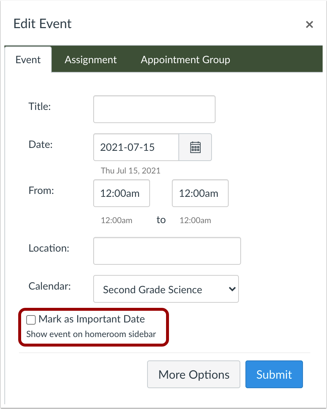
Task: Enable the Mark as Important Date checkbox
Action: point(31,320)
